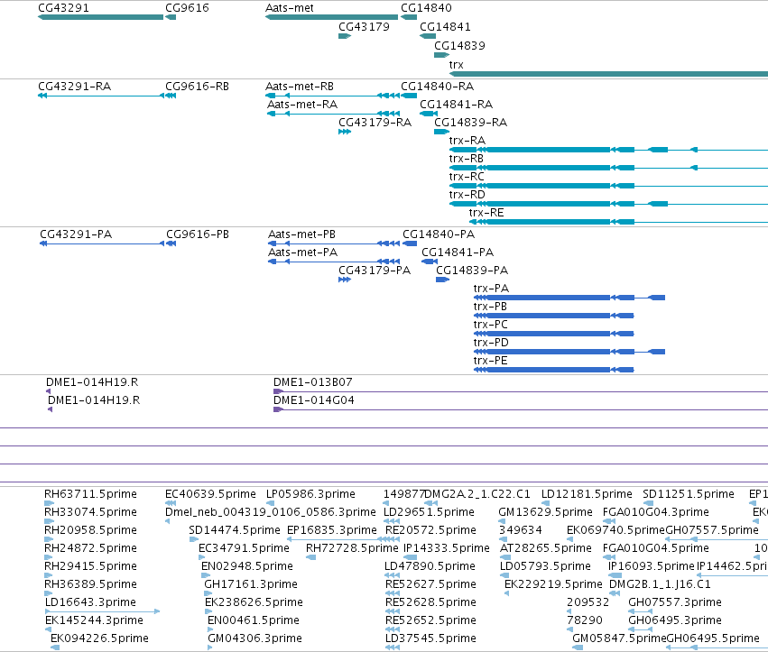The height and width of the screenshot is (652, 768).
Task: Select the CG14840-RA transcript
Action: coord(409,96)
